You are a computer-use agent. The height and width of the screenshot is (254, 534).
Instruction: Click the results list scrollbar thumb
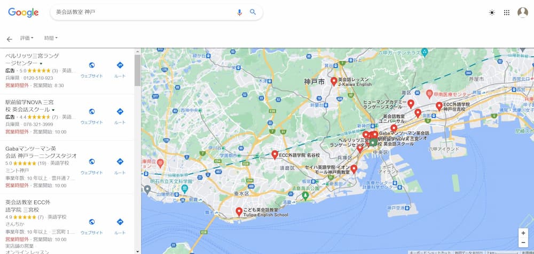click(137, 70)
